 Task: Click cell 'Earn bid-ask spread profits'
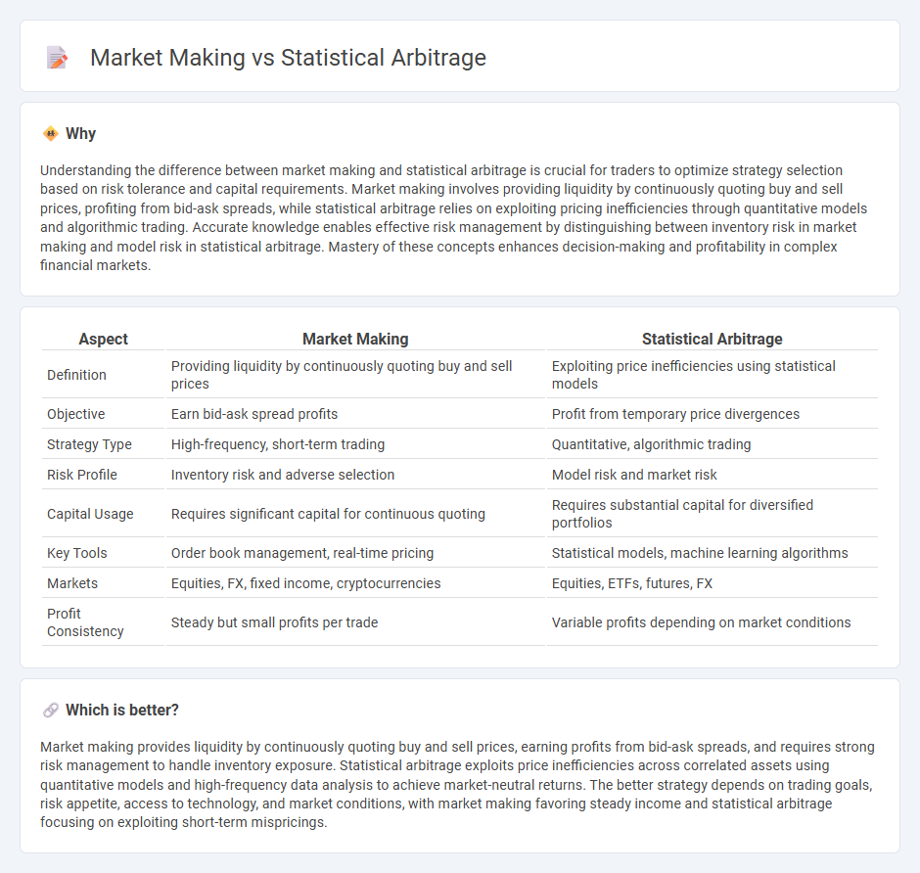click(x=355, y=414)
